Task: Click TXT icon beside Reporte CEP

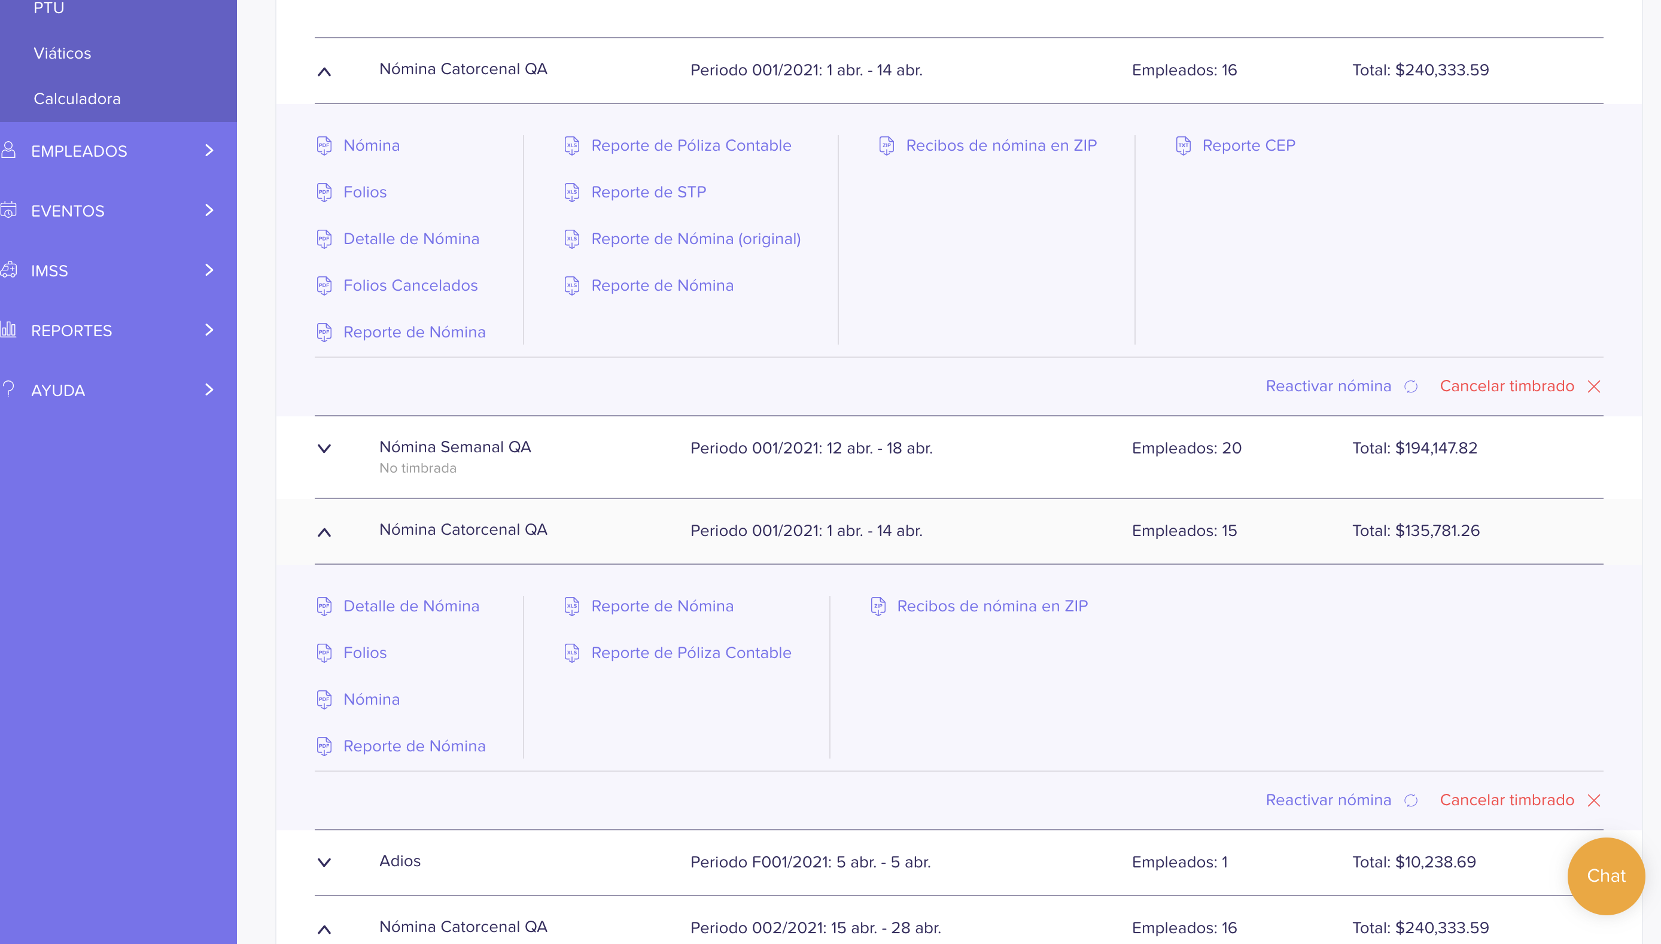Action: (x=1183, y=145)
